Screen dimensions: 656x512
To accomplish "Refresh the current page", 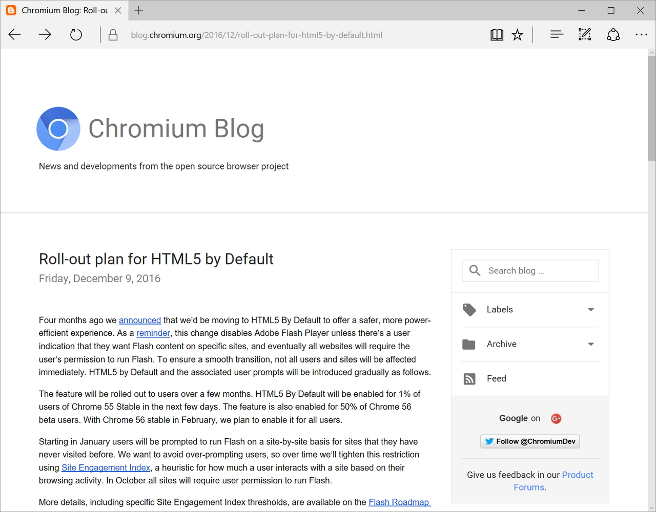I will tap(76, 34).
